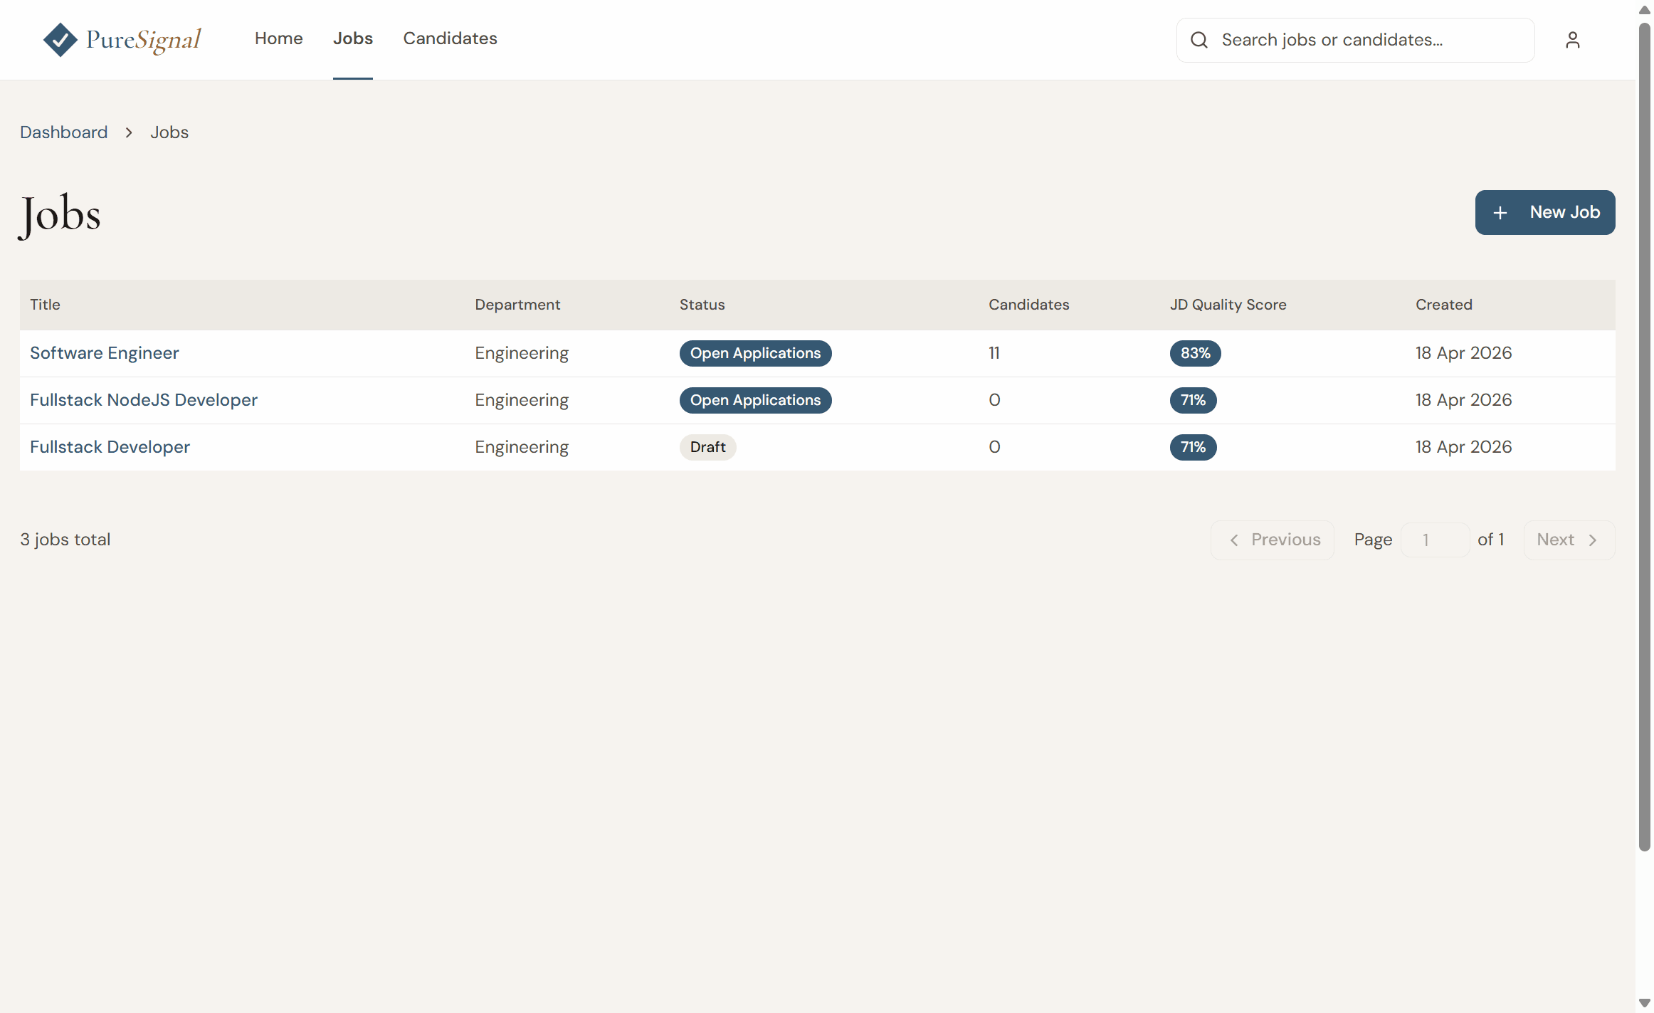This screenshot has height=1013, width=1654.
Task: Click the plus icon on New Job
Action: tap(1500, 213)
